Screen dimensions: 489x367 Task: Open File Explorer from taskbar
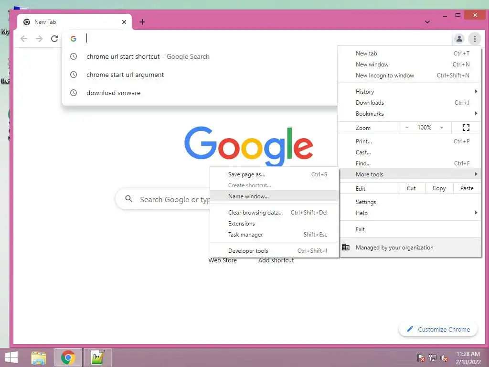[x=39, y=357]
